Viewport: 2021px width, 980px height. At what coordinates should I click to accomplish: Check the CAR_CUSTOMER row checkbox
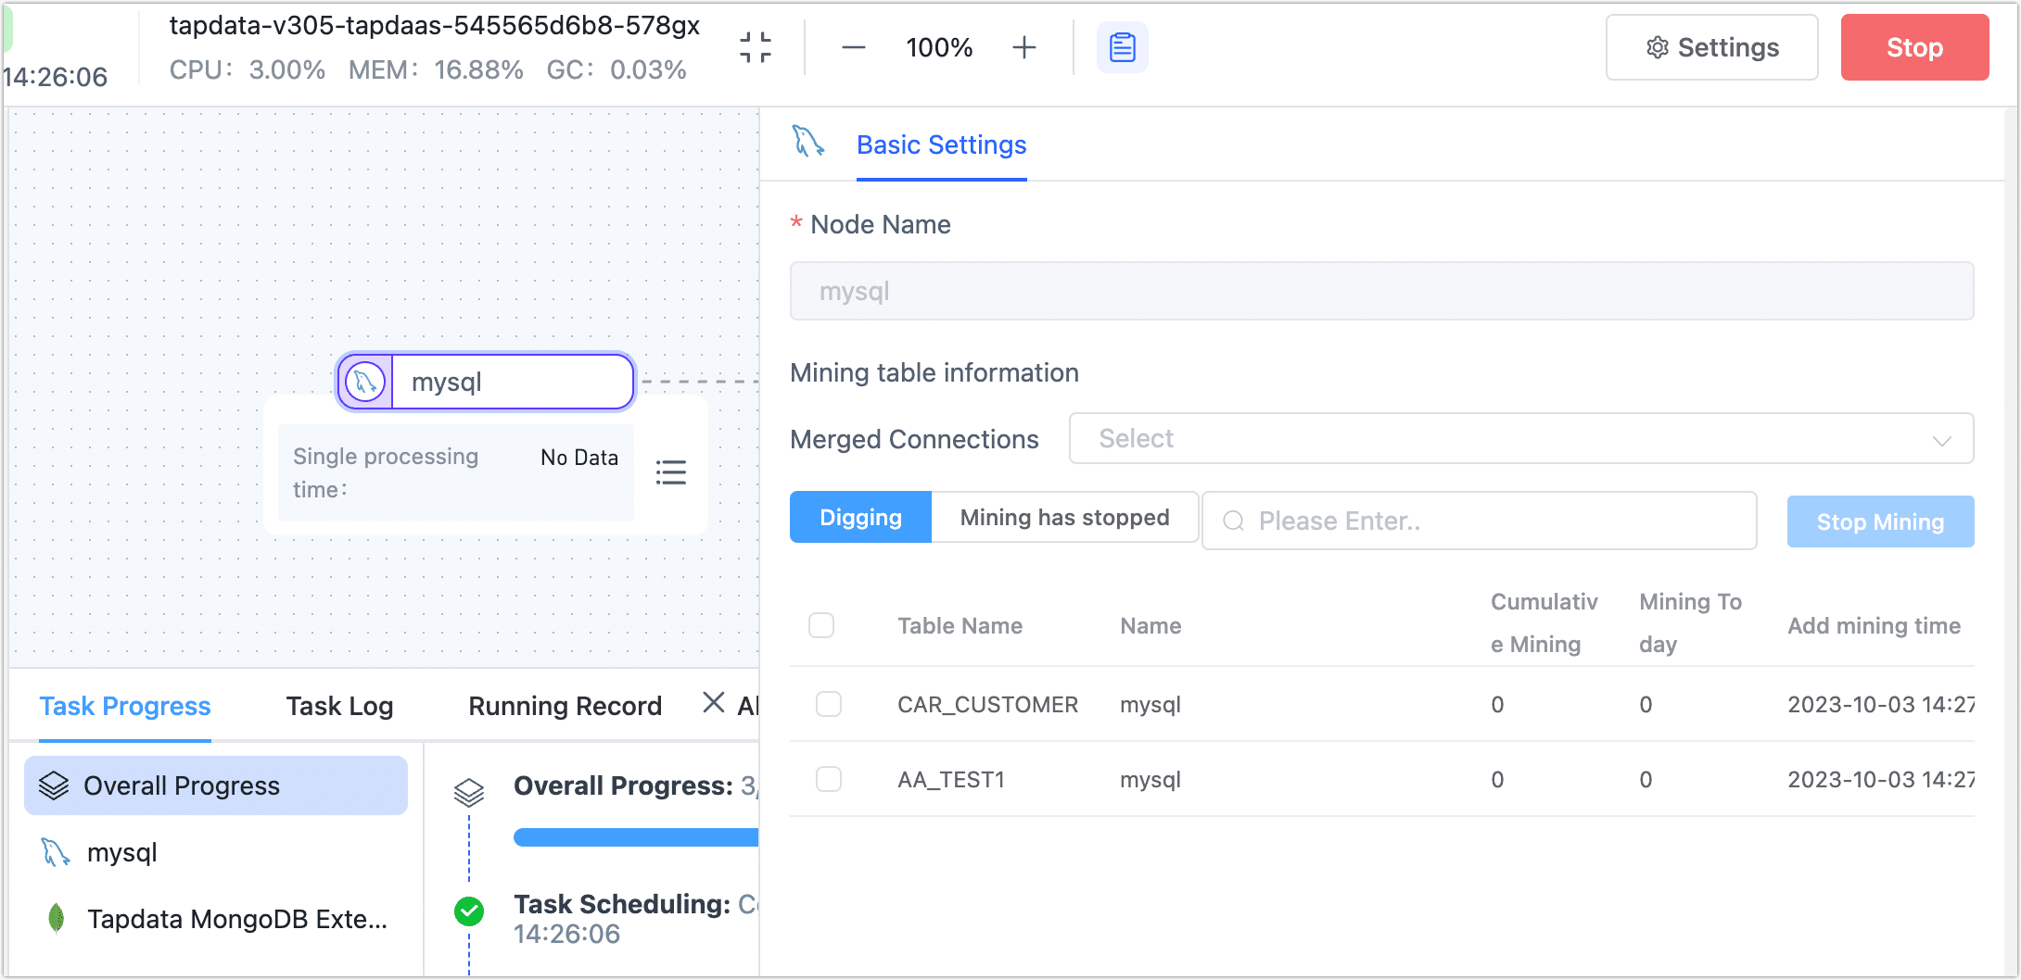tap(829, 704)
